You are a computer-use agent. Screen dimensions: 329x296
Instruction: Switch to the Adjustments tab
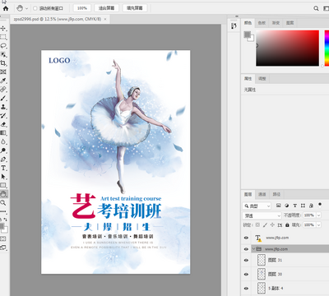262,79
